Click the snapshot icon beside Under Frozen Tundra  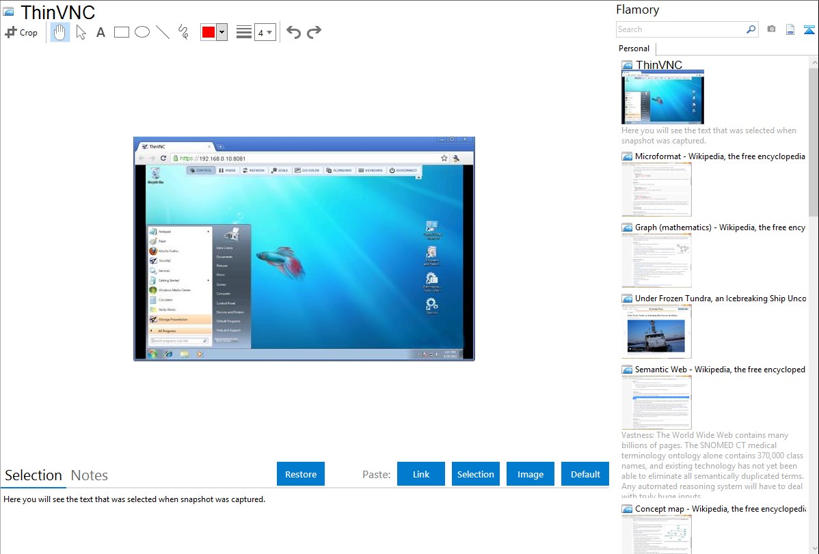tap(627, 298)
